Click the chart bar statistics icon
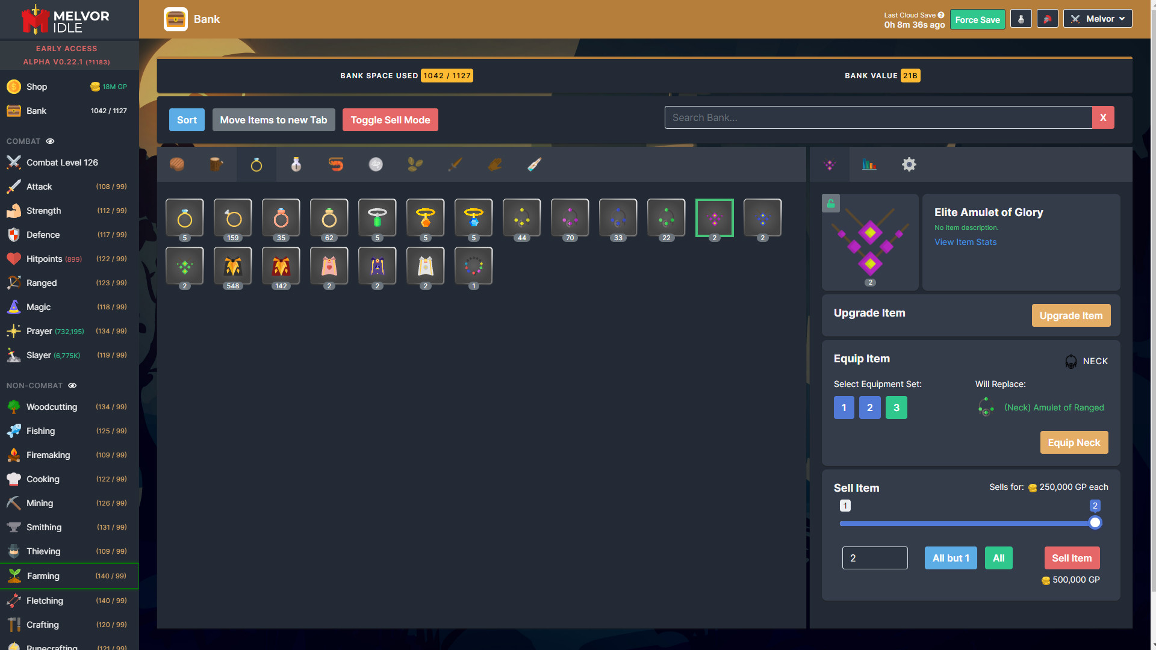This screenshot has width=1156, height=650. (869, 164)
